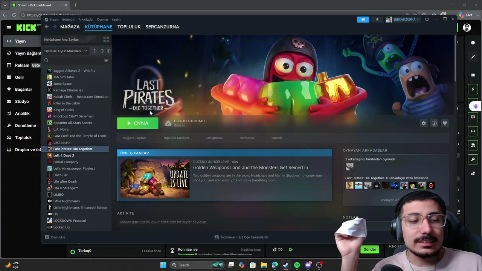The image size is (482, 271).
Task: Go forward with Steam's right arrow
Action: pyautogui.click(x=55, y=27)
